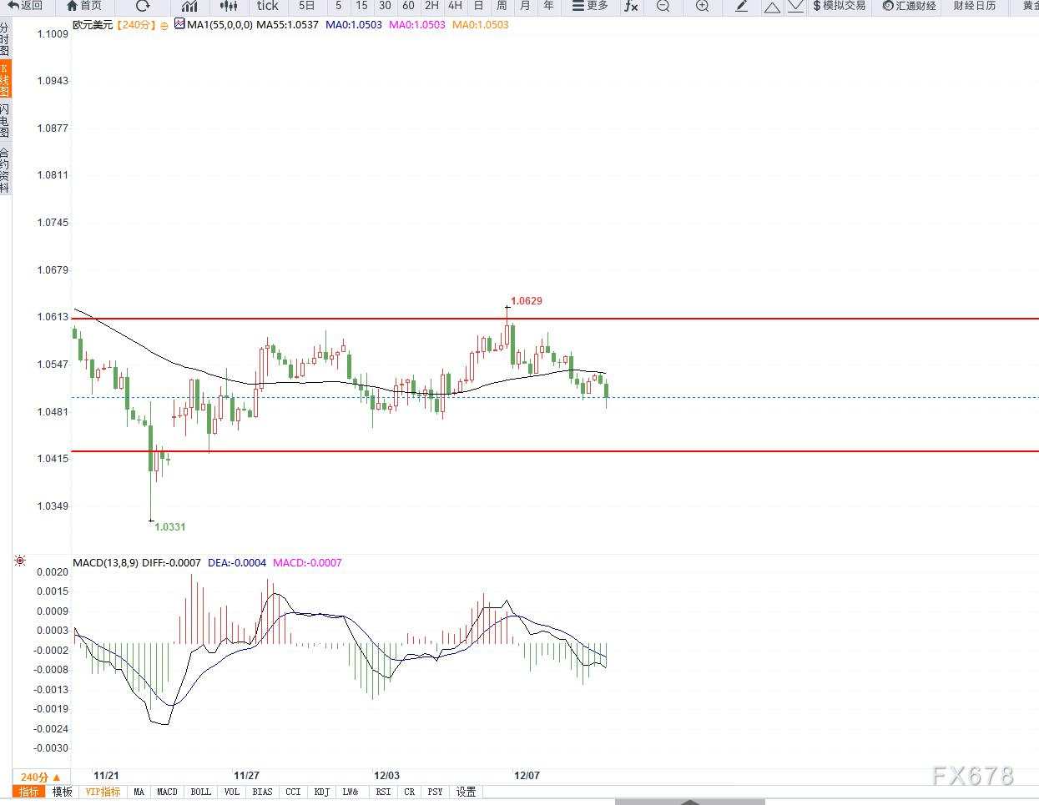The width and height of the screenshot is (1039, 805).
Task: Click the 黄金 gold item
Action: 1030,6
